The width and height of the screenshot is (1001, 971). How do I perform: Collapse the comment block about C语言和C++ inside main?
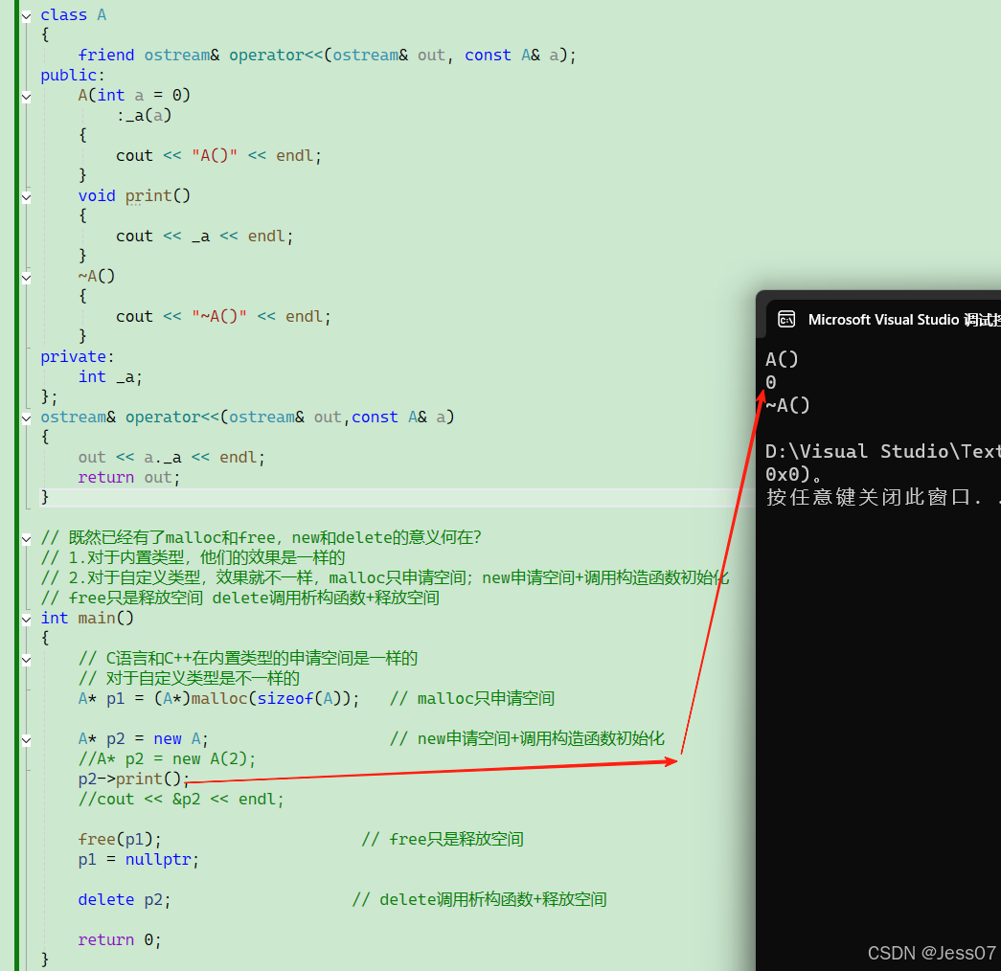click(26, 660)
